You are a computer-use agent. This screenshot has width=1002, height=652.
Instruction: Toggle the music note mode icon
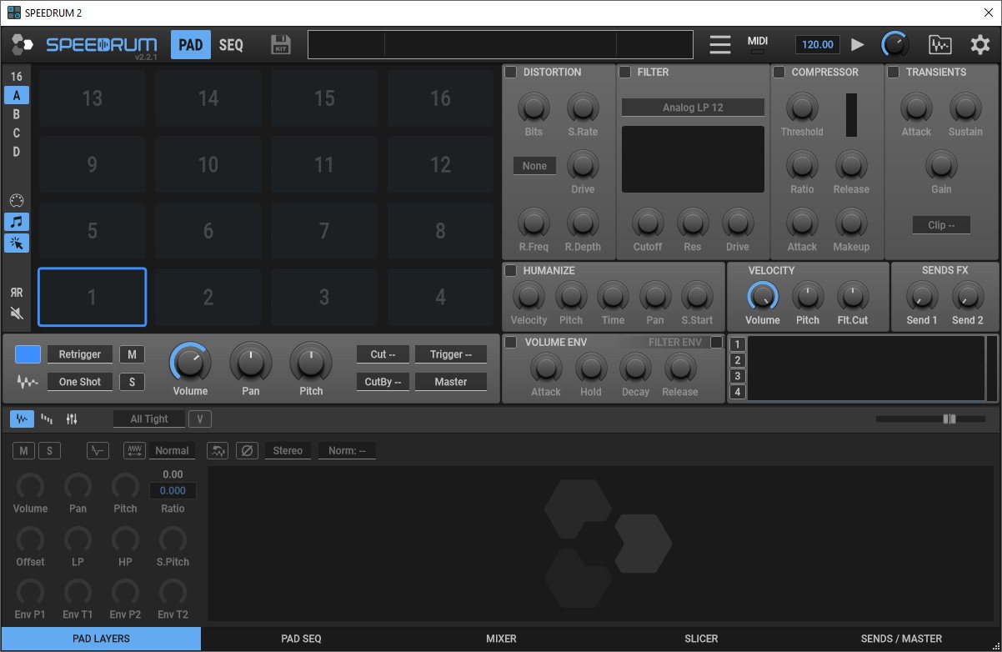[x=17, y=222]
